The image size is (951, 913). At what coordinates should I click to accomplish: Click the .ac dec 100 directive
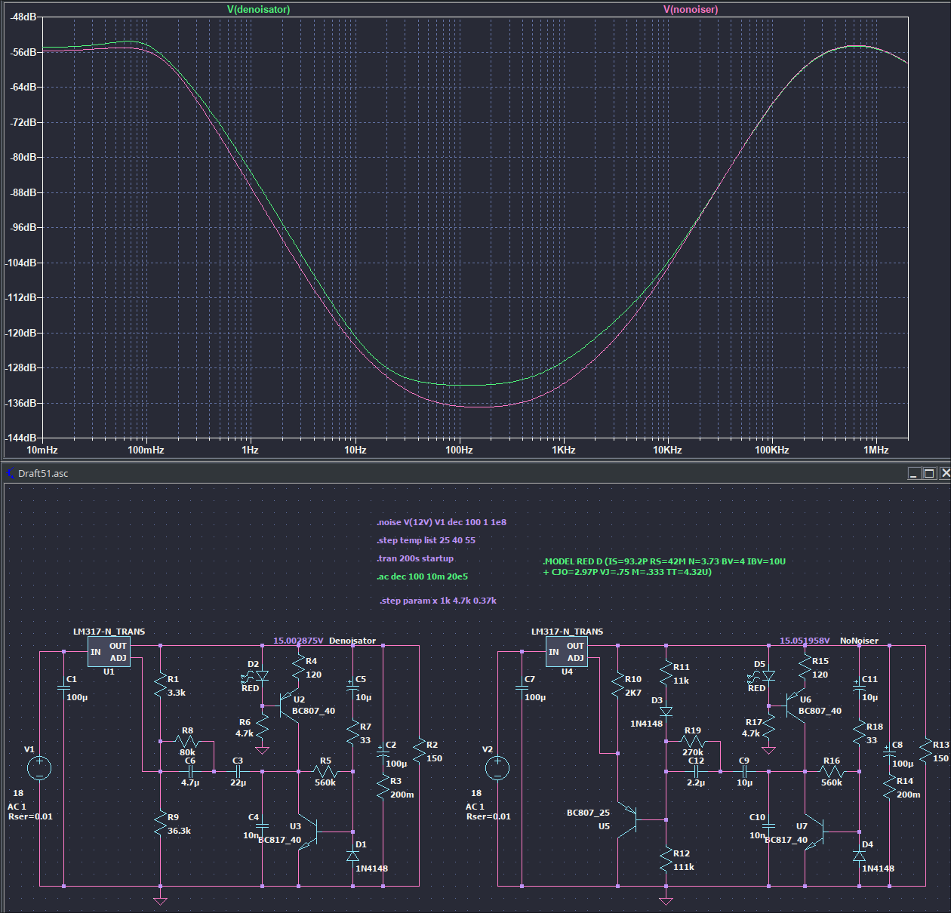pos(422,576)
